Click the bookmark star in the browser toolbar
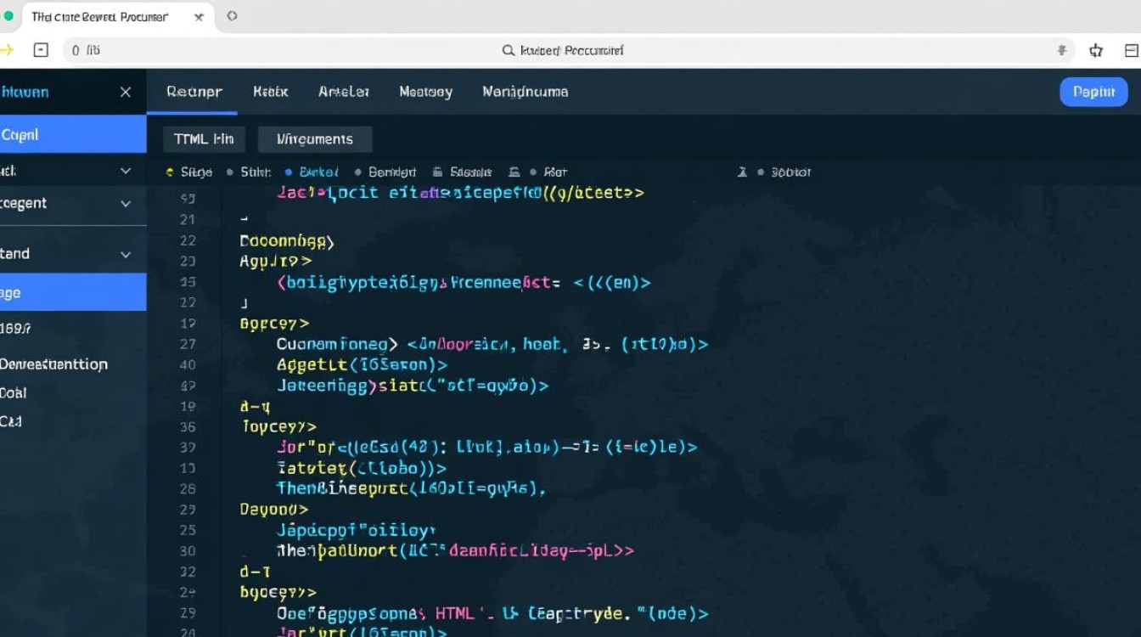Viewport: 1141px width, 637px height. [1095, 50]
